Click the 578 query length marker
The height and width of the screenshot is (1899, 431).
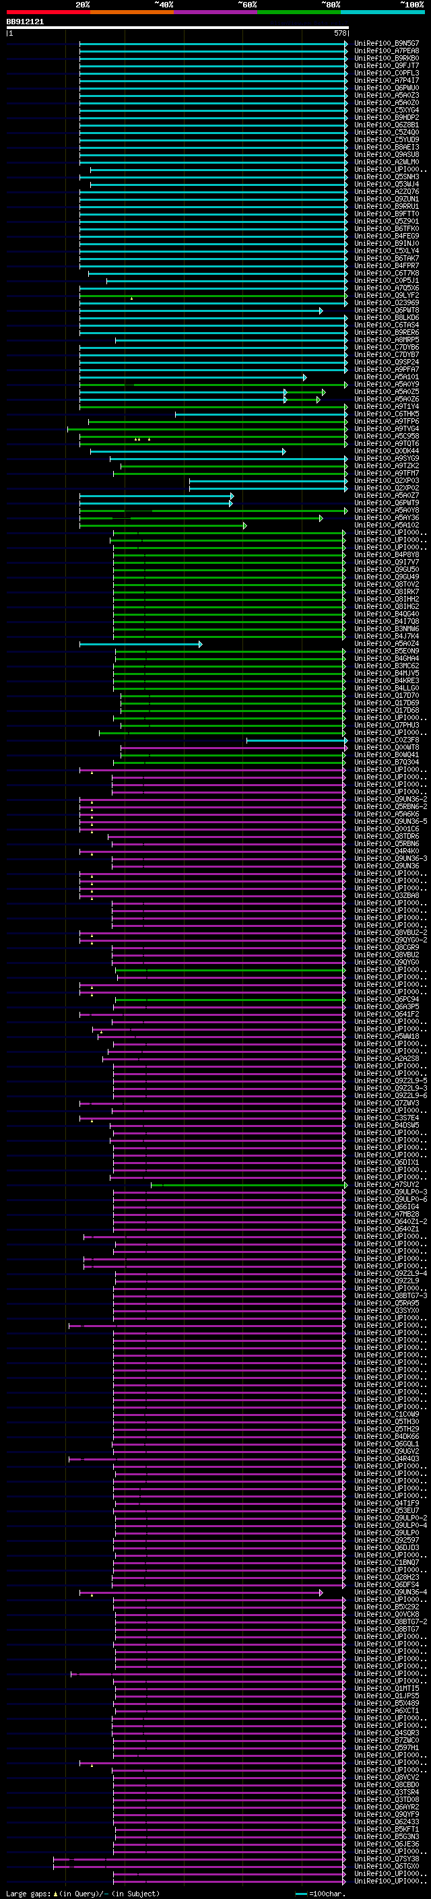[x=340, y=33]
